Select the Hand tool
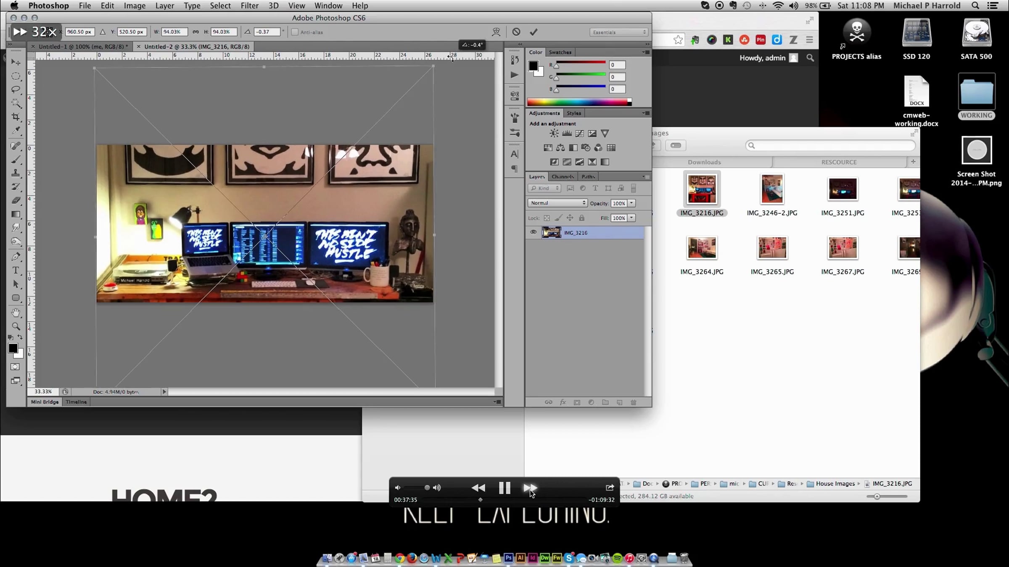This screenshot has height=567, width=1009. (x=16, y=312)
